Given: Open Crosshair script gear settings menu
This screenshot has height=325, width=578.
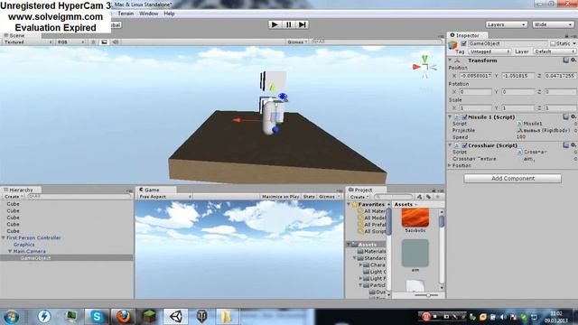Looking at the screenshot, I should click(573, 145).
